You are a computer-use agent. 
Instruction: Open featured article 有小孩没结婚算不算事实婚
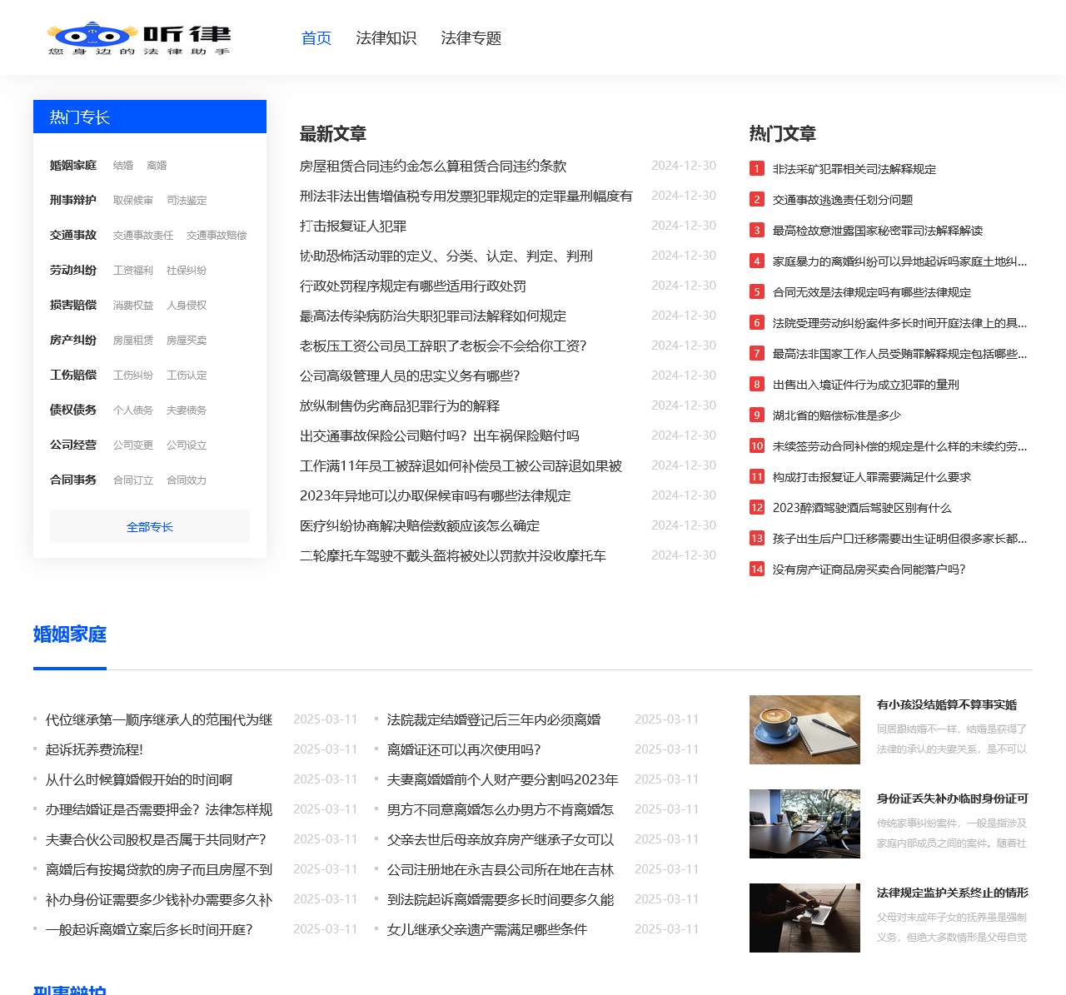coord(947,705)
